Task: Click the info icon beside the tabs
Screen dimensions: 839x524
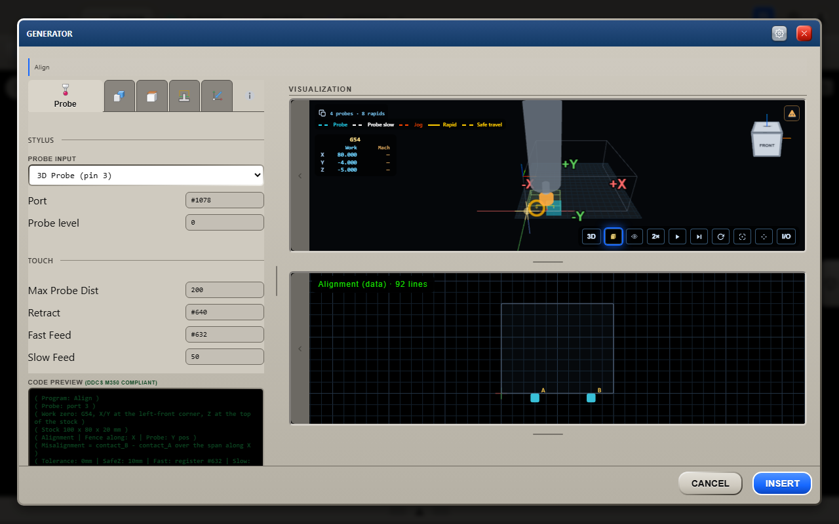Action: 250,96
